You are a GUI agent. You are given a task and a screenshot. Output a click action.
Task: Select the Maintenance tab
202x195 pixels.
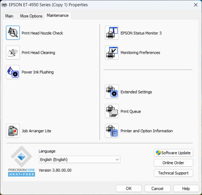click(x=58, y=15)
